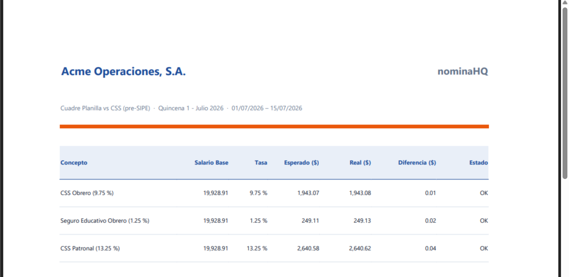
Task: Click the Estado column header
Action: tap(479, 163)
